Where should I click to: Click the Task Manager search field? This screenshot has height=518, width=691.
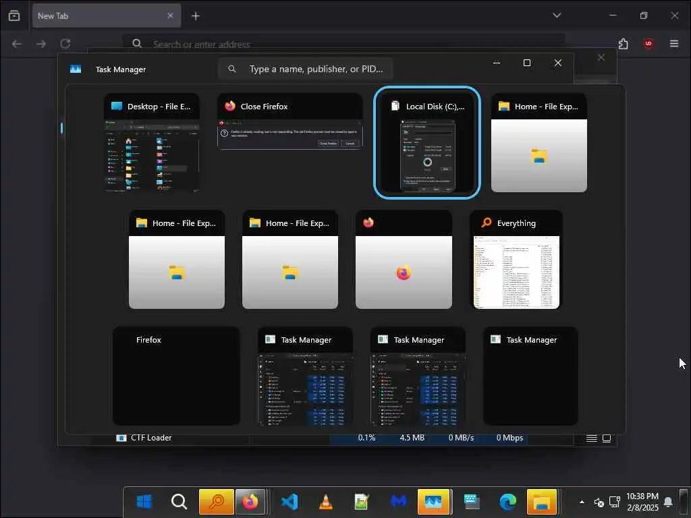(x=306, y=69)
